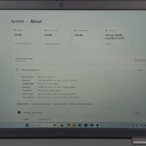Viewport: 146px width, 146px height.
Task: Select Edition value 'Windows 11 Pro'
Action: point(45,119)
